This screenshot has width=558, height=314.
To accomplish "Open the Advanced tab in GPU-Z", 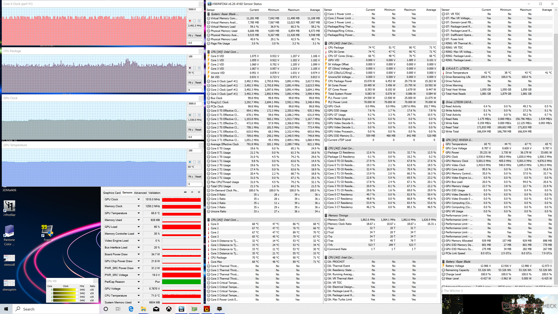I will 140,193.
